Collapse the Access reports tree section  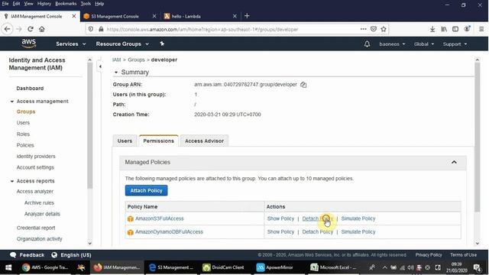coord(12,181)
